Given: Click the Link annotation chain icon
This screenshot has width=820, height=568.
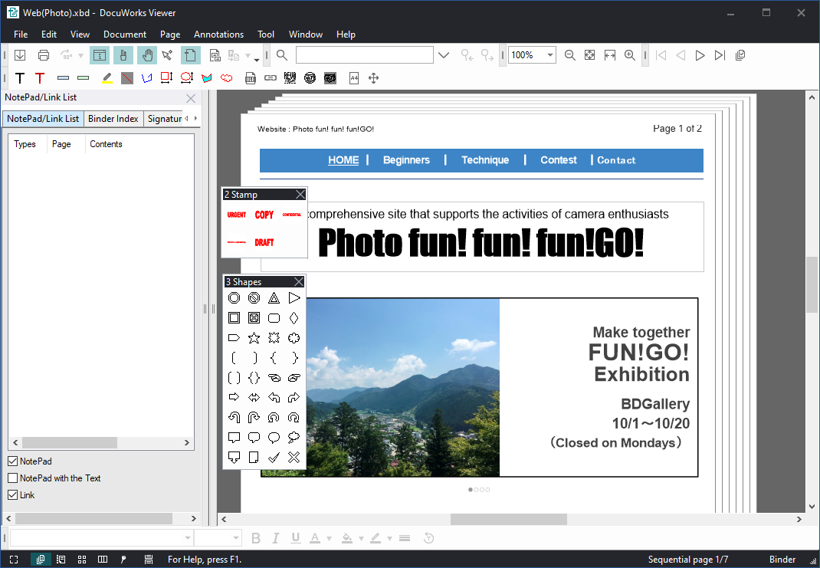Looking at the screenshot, I should click(x=271, y=78).
